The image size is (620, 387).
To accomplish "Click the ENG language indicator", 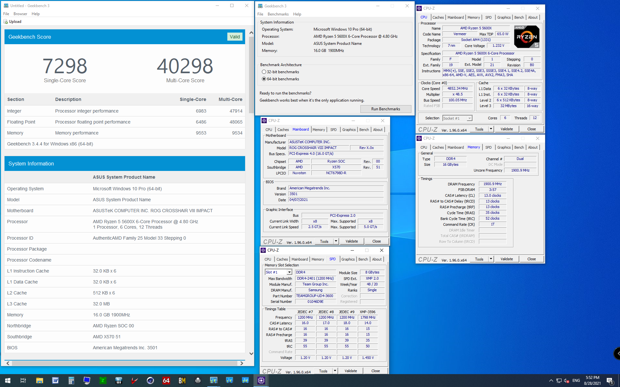I will point(576,381).
